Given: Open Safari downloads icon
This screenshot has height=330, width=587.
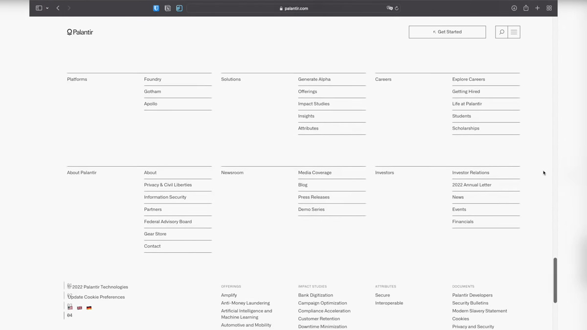Looking at the screenshot, I should 514,8.
